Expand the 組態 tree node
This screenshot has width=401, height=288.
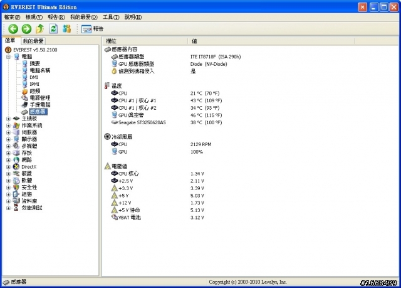[x=8, y=195]
